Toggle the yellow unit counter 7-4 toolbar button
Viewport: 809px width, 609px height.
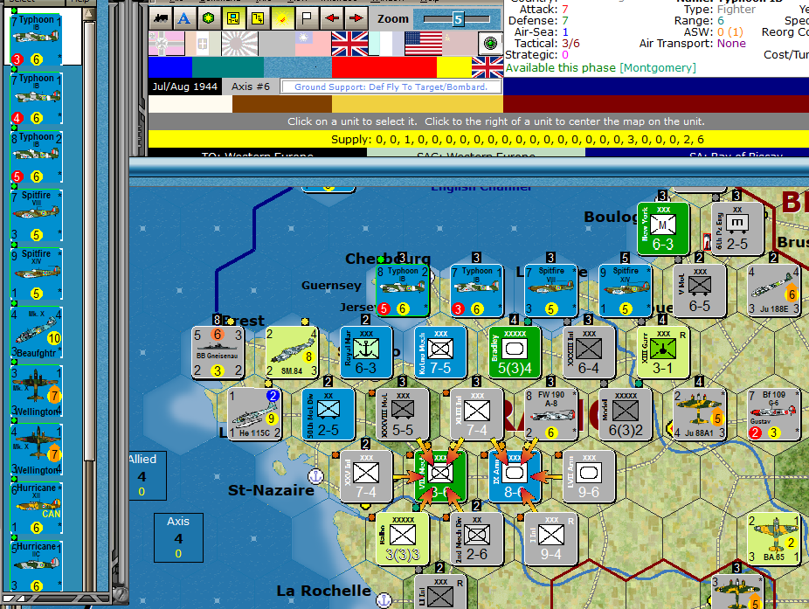pyautogui.click(x=233, y=18)
